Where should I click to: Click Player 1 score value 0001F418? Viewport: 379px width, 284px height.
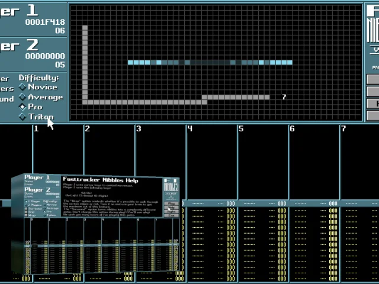click(45, 22)
